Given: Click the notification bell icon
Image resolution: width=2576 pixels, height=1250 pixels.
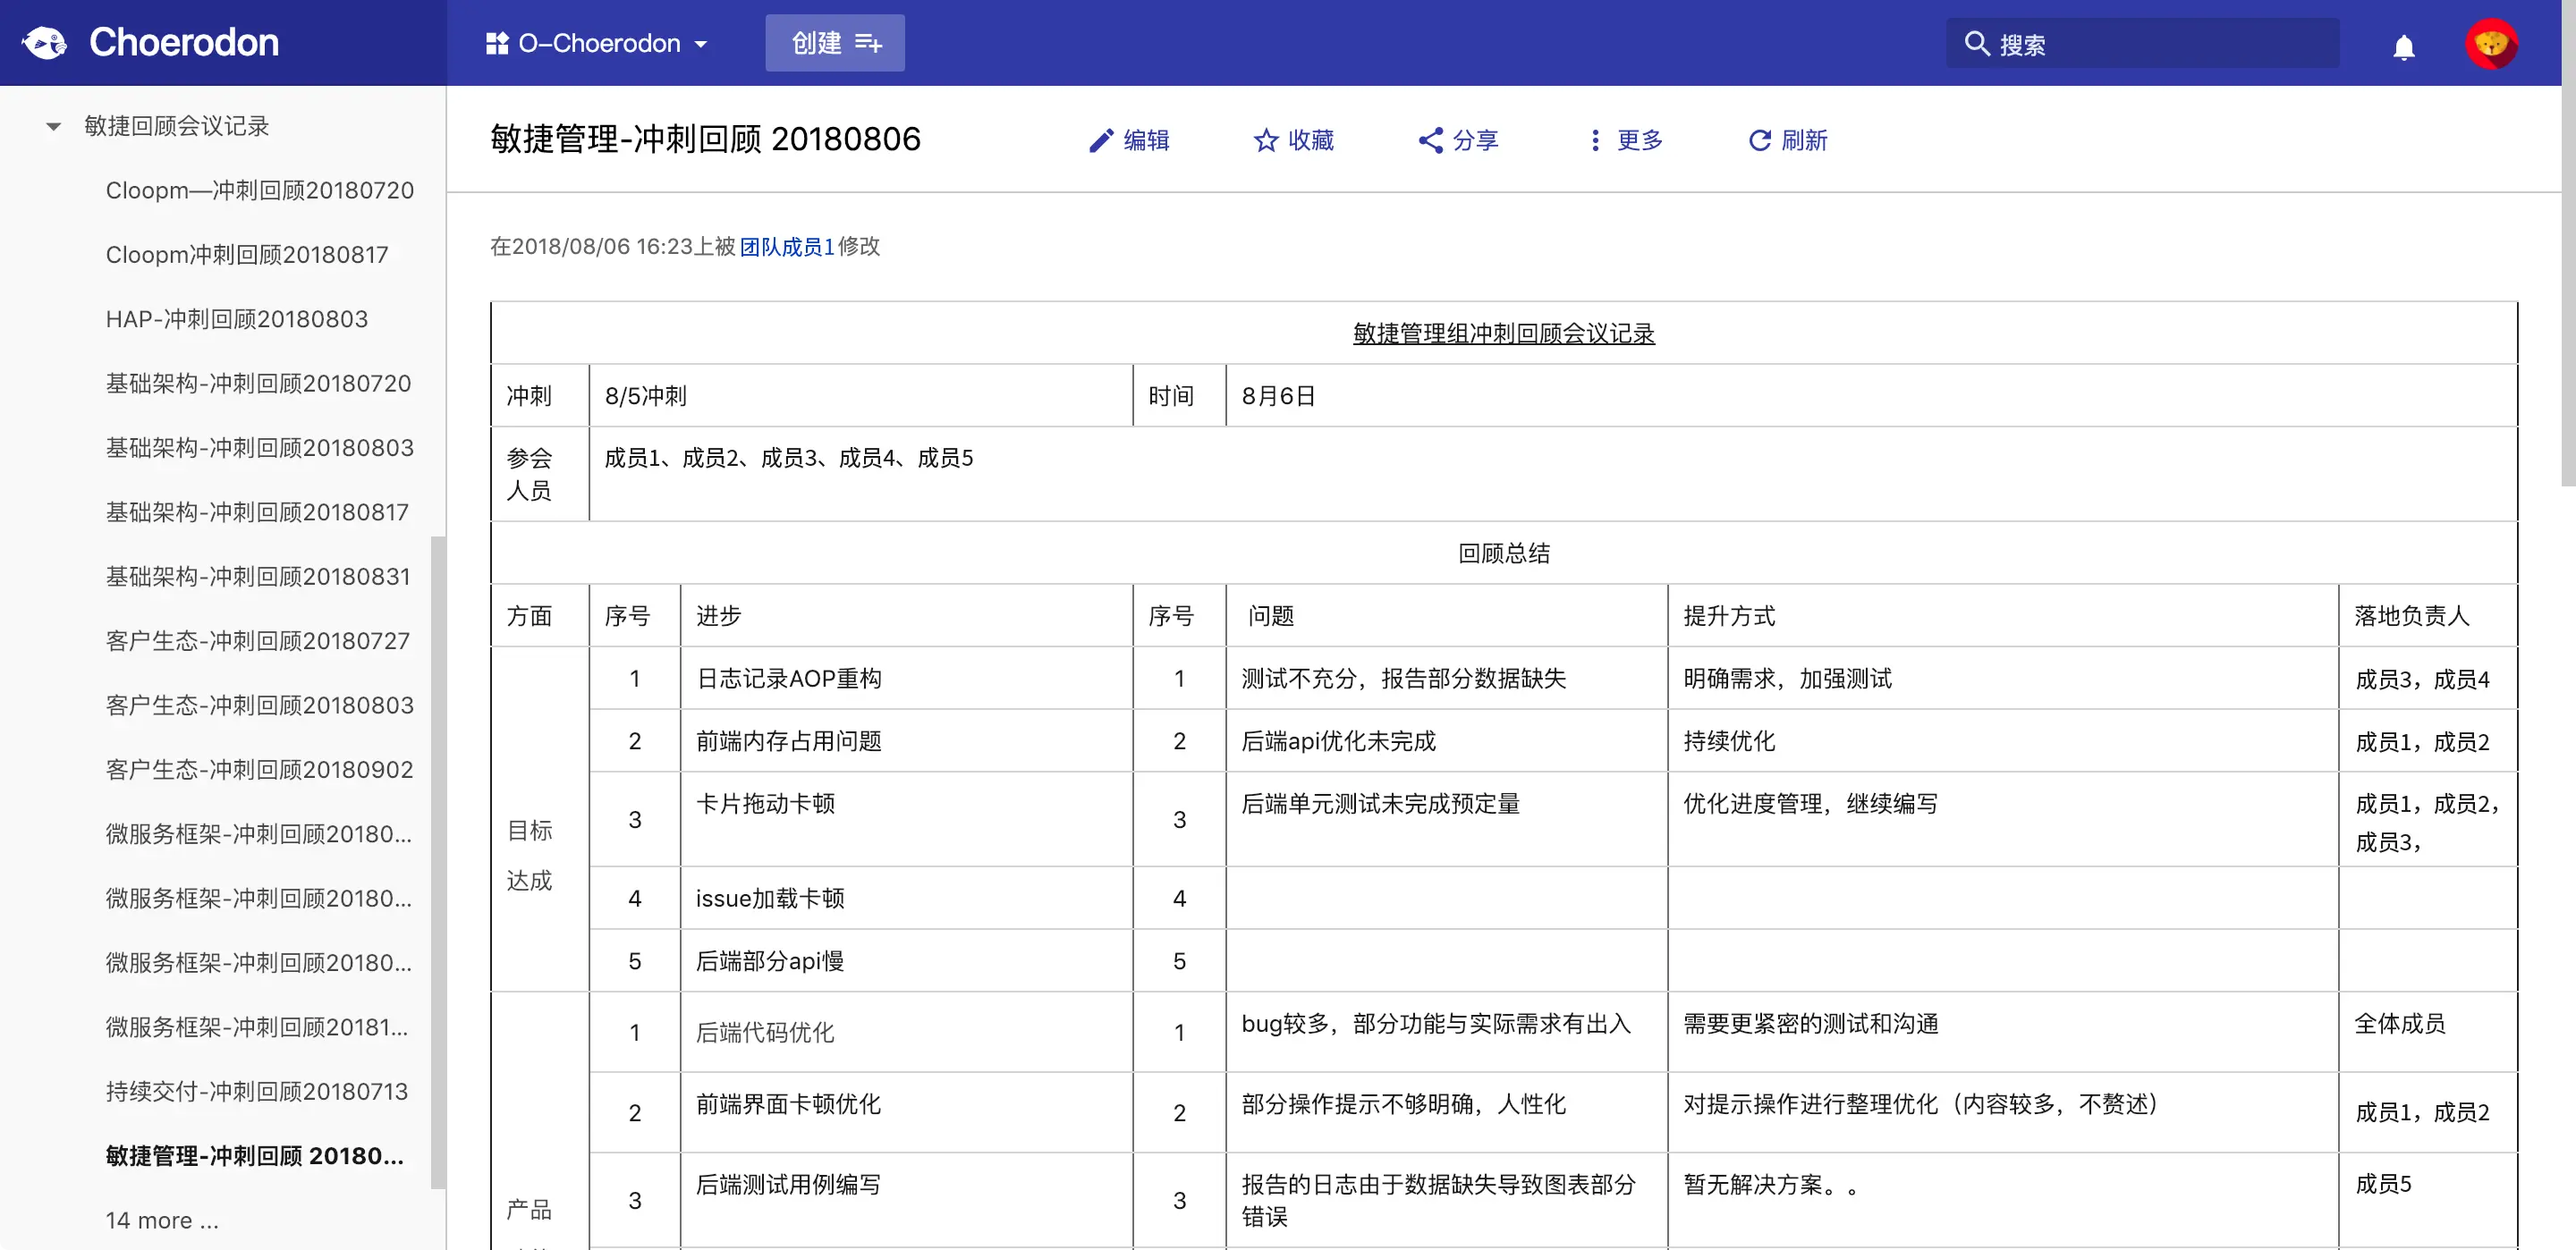Looking at the screenshot, I should click(x=2403, y=46).
